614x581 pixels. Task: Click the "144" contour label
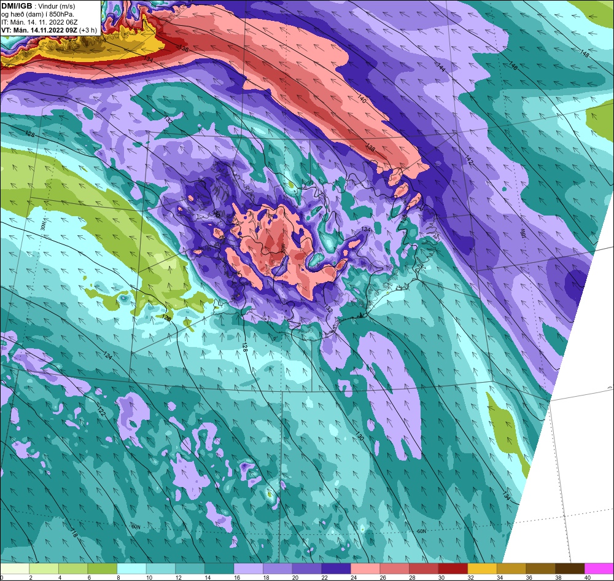(x=441, y=68)
